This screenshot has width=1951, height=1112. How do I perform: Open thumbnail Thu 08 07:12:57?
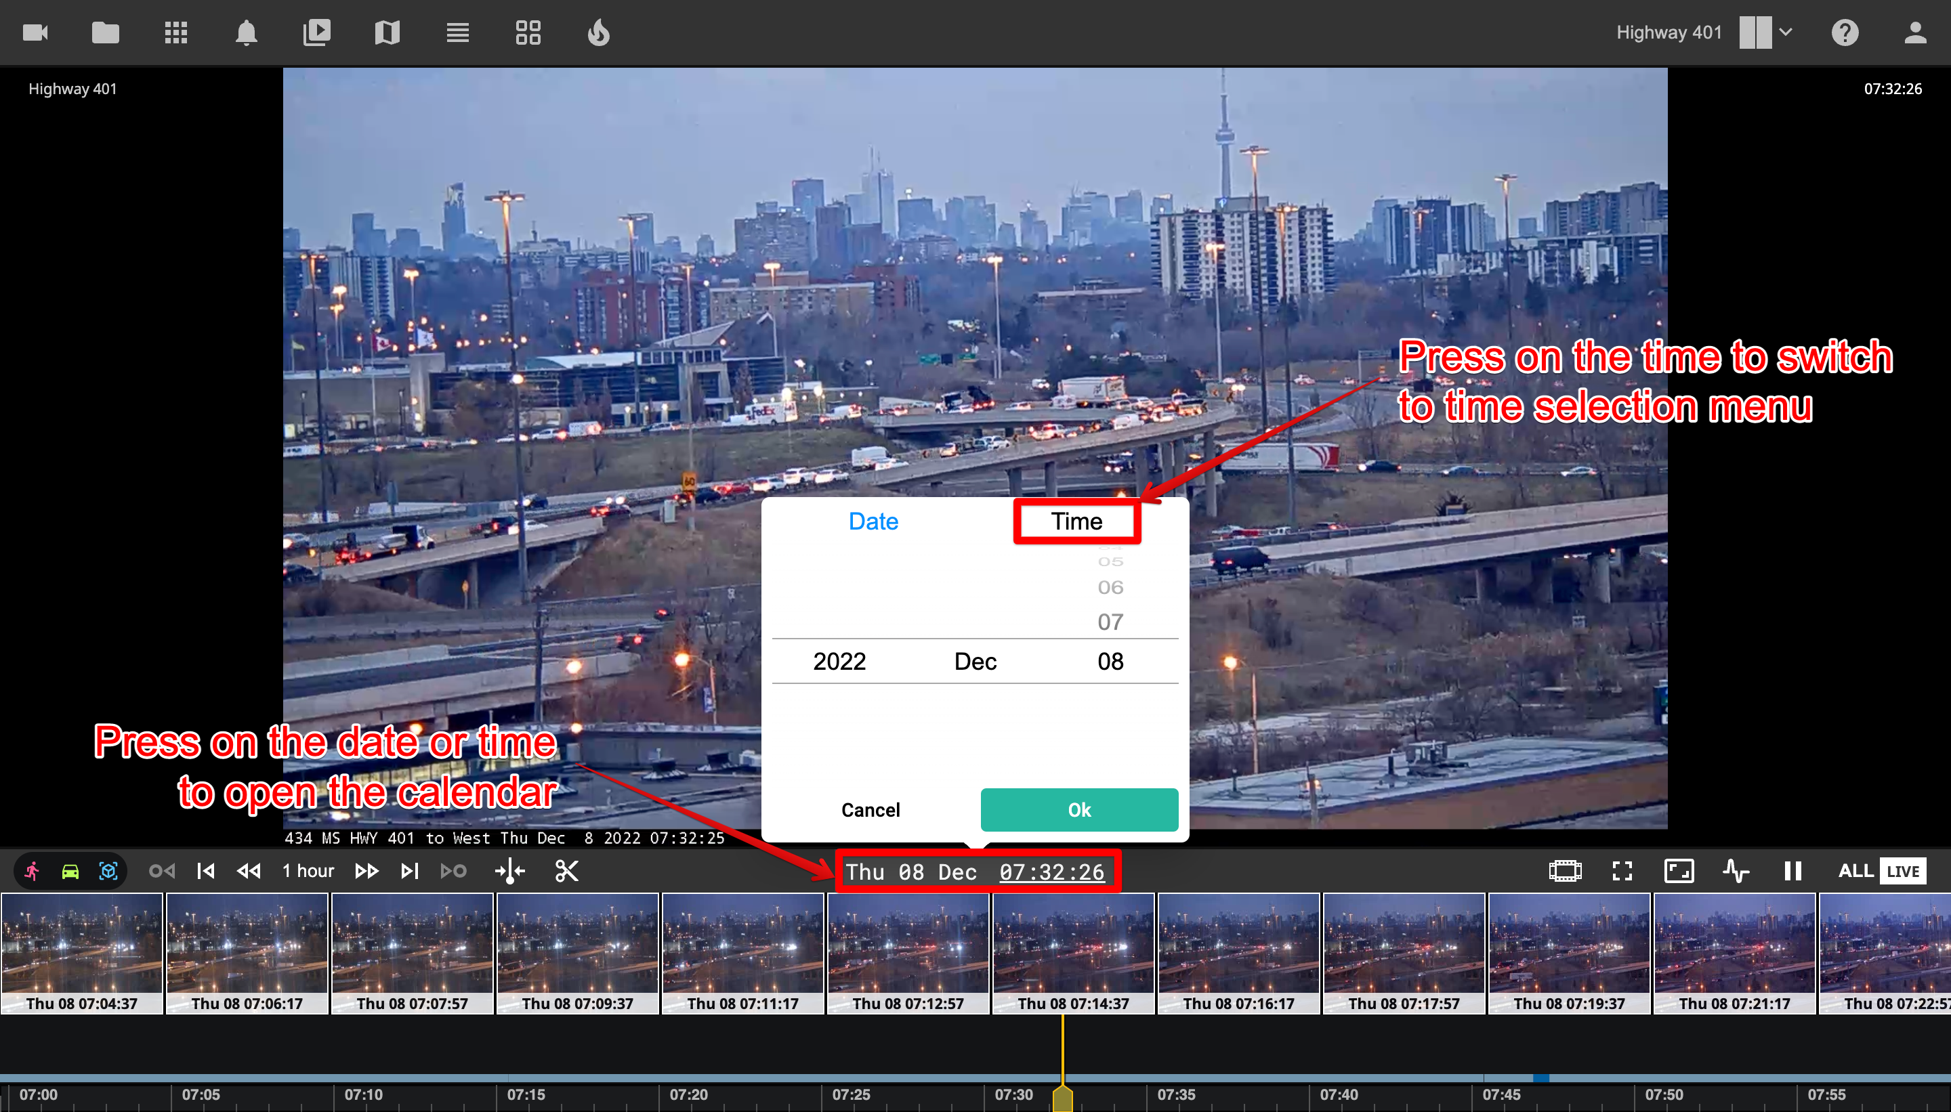pyautogui.click(x=908, y=953)
